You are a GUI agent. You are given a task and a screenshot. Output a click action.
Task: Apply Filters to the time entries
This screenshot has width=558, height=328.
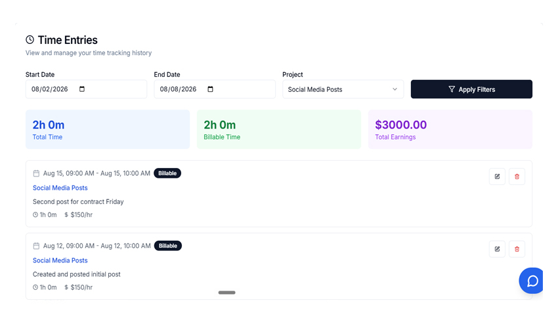pyautogui.click(x=471, y=89)
